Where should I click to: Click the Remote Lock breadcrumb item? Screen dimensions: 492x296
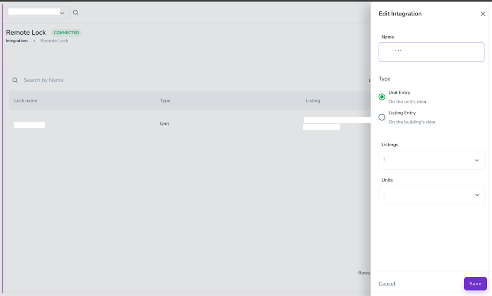click(55, 41)
